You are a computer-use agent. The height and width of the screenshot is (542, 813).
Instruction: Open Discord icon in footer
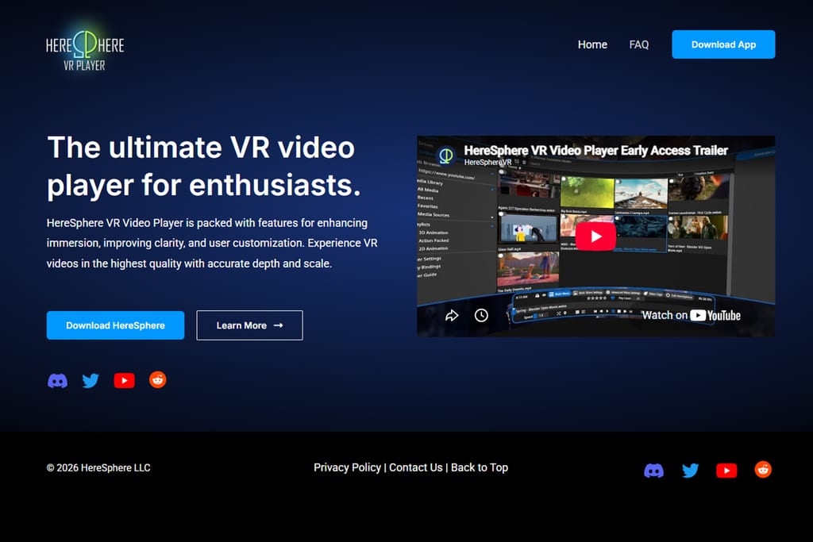click(654, 471)
